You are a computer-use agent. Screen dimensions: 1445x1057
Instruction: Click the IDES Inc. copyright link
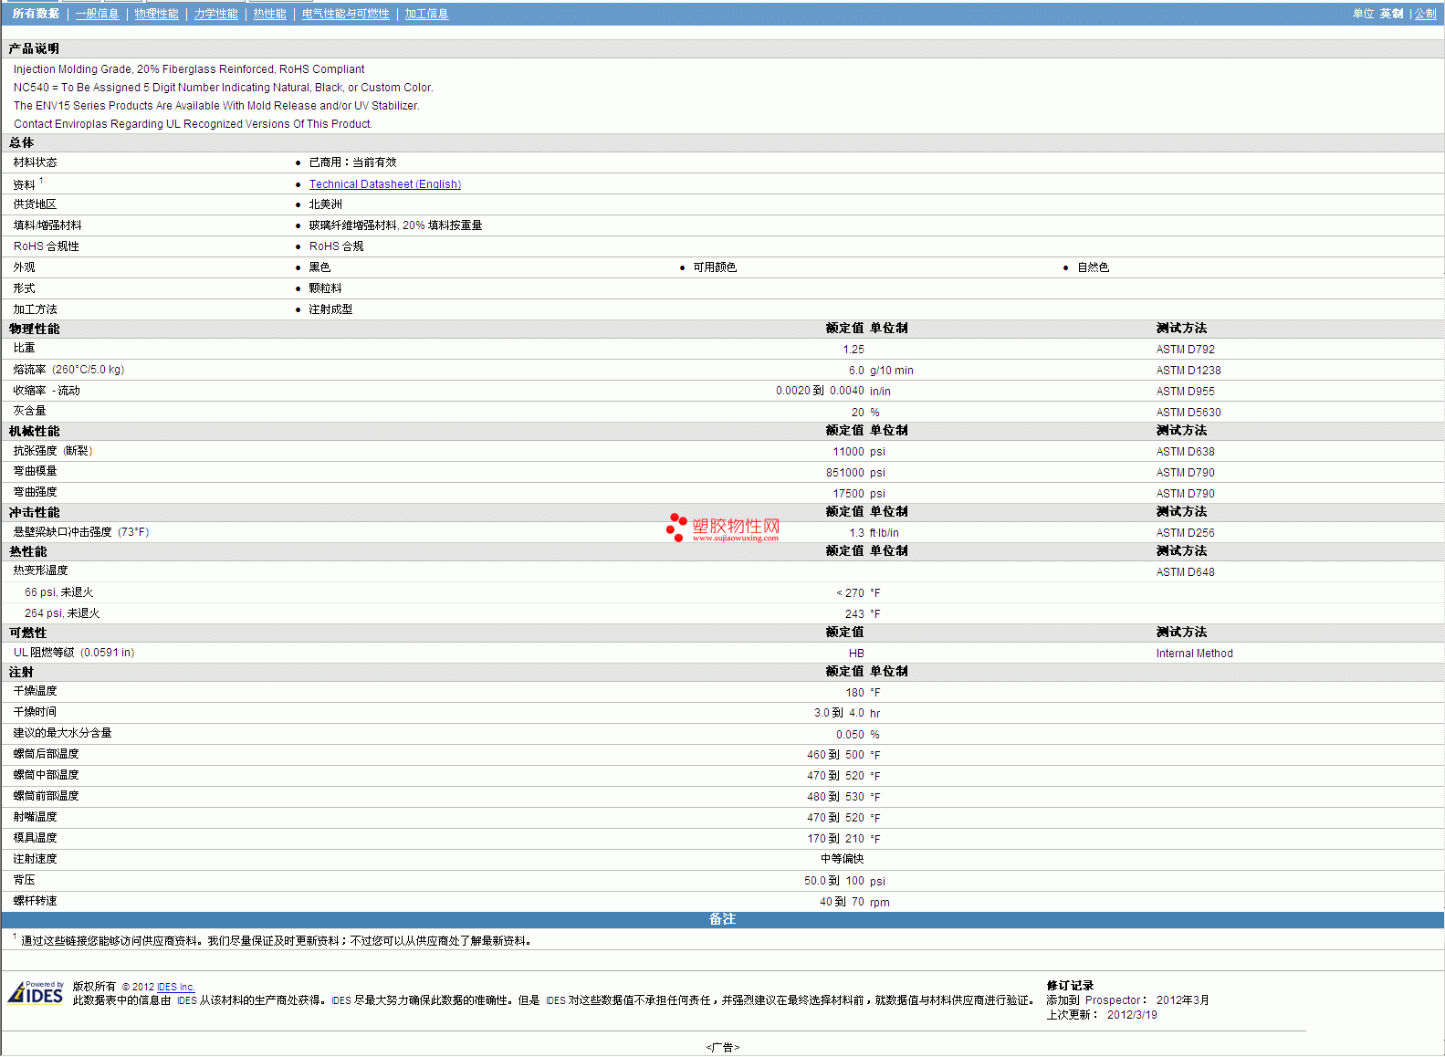tap(175, 987)
